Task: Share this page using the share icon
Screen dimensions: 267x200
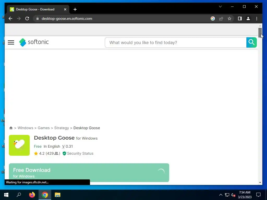Action: pyautogui.click(x=221, y=18)
